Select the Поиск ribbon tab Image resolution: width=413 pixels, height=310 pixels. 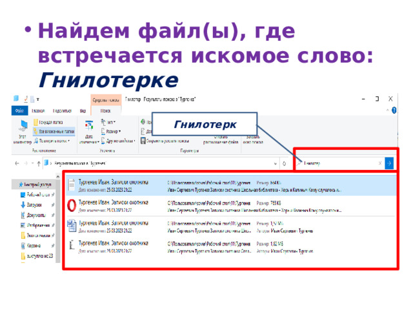(106, 110)
